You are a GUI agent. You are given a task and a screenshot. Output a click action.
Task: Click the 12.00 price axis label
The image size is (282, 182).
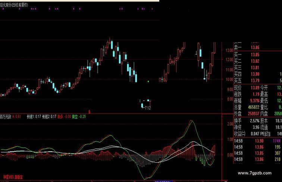pos(229,59)
